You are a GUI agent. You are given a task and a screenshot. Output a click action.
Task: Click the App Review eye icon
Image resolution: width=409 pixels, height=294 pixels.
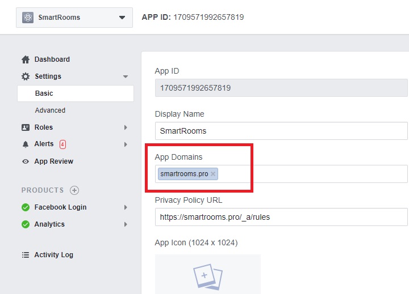point(26,161)
